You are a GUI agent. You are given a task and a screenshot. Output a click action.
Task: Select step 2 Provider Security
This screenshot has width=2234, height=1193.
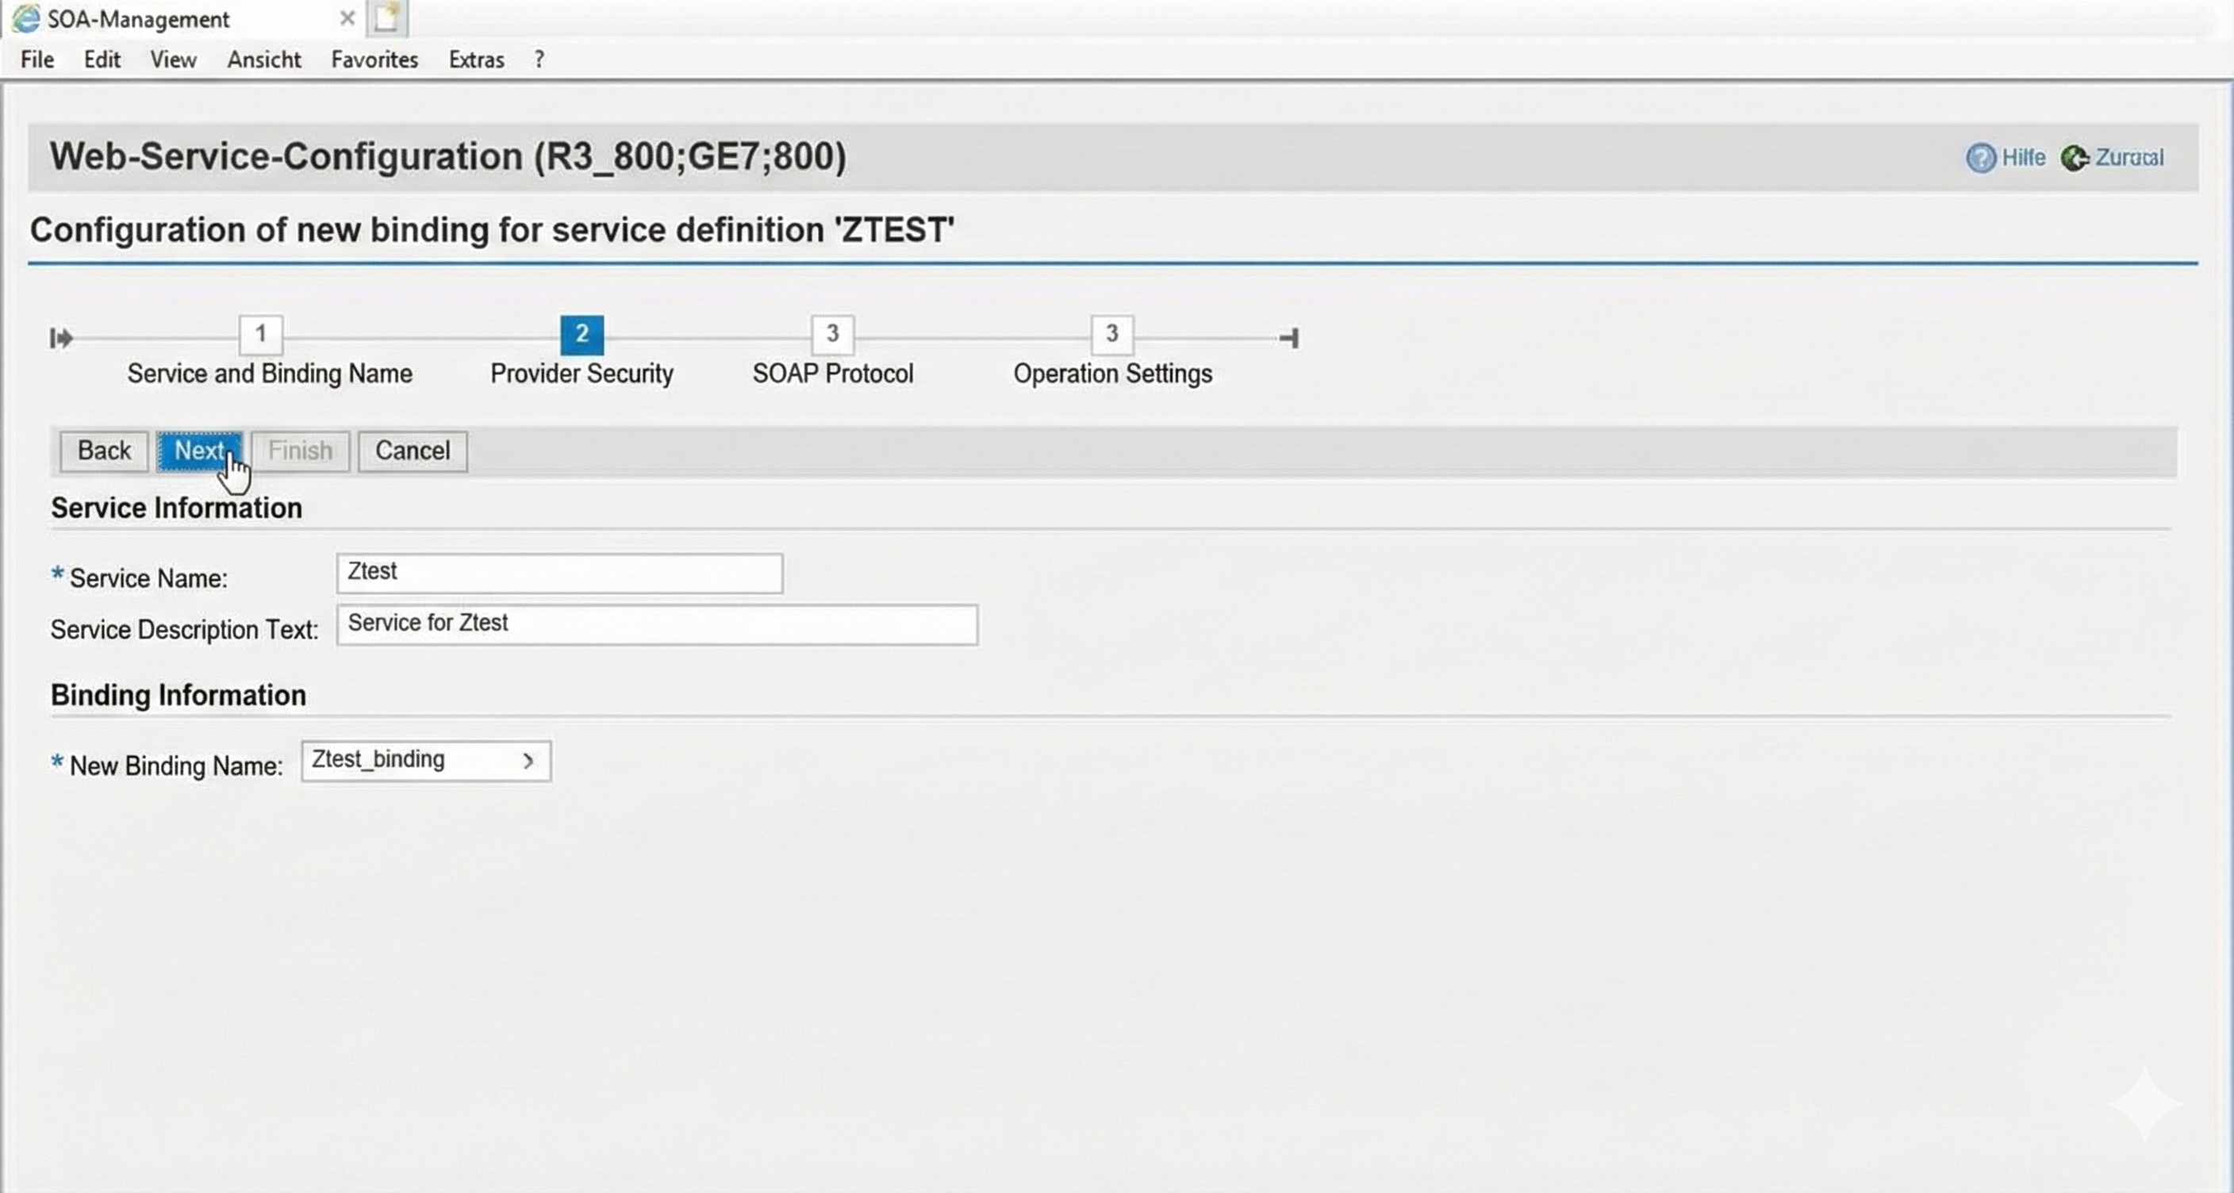(x=581, y=335)
